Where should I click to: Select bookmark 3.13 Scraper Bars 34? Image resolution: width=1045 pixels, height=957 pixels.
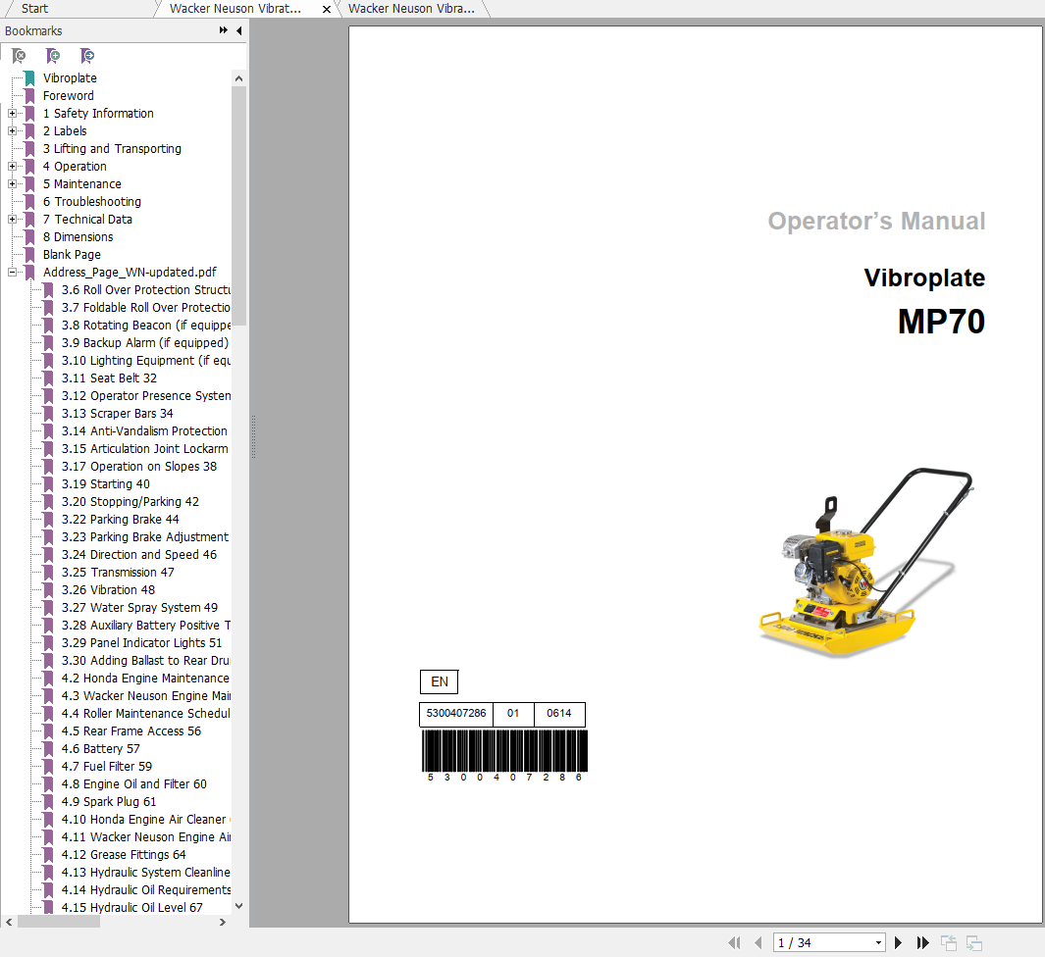tap(118, 414)
